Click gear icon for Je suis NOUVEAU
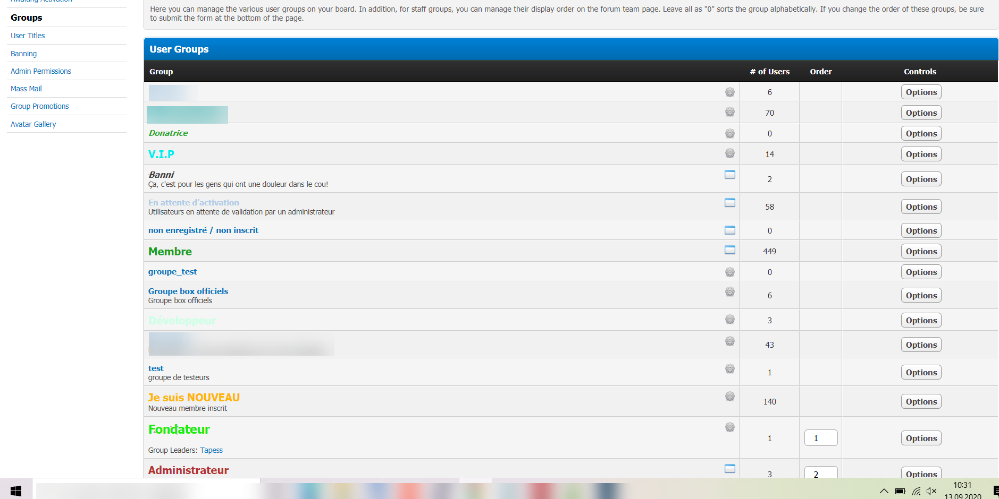The width and height of the screenshot is (999, 499). (730, 396)
